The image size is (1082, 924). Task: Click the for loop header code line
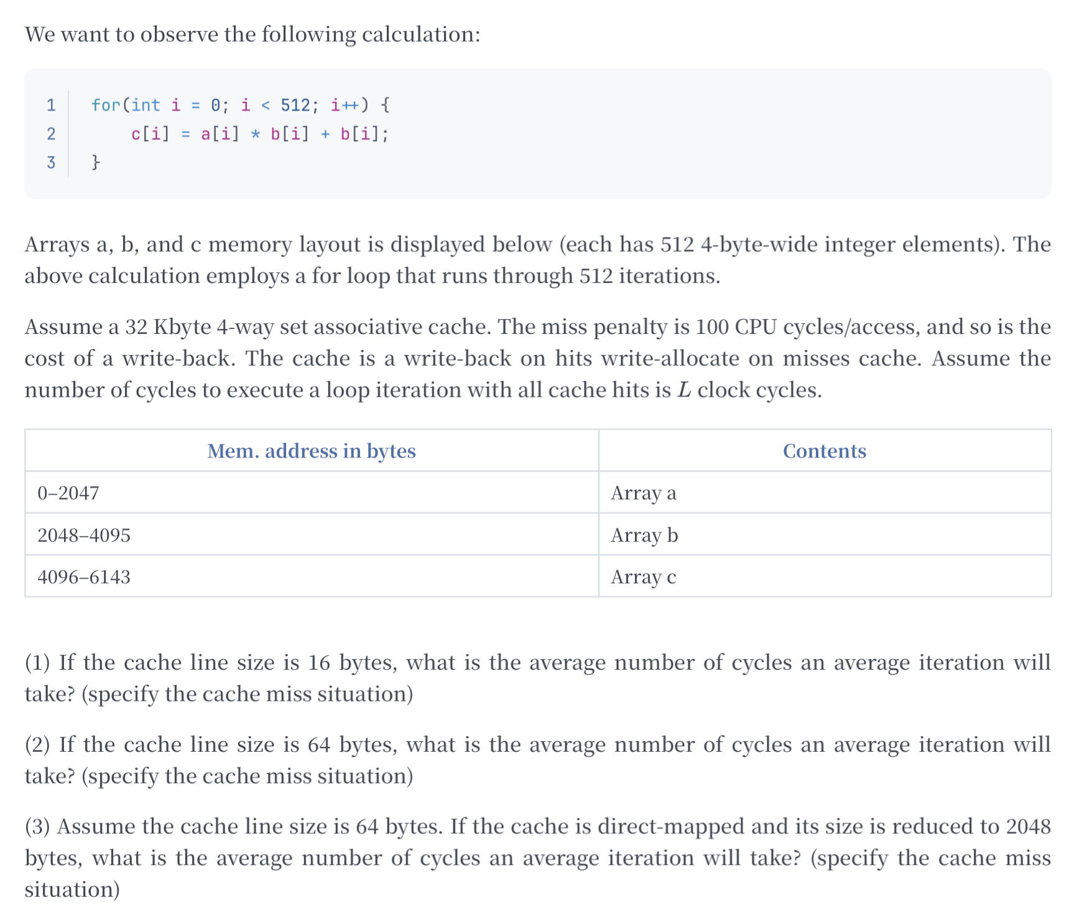pos(240,105)
